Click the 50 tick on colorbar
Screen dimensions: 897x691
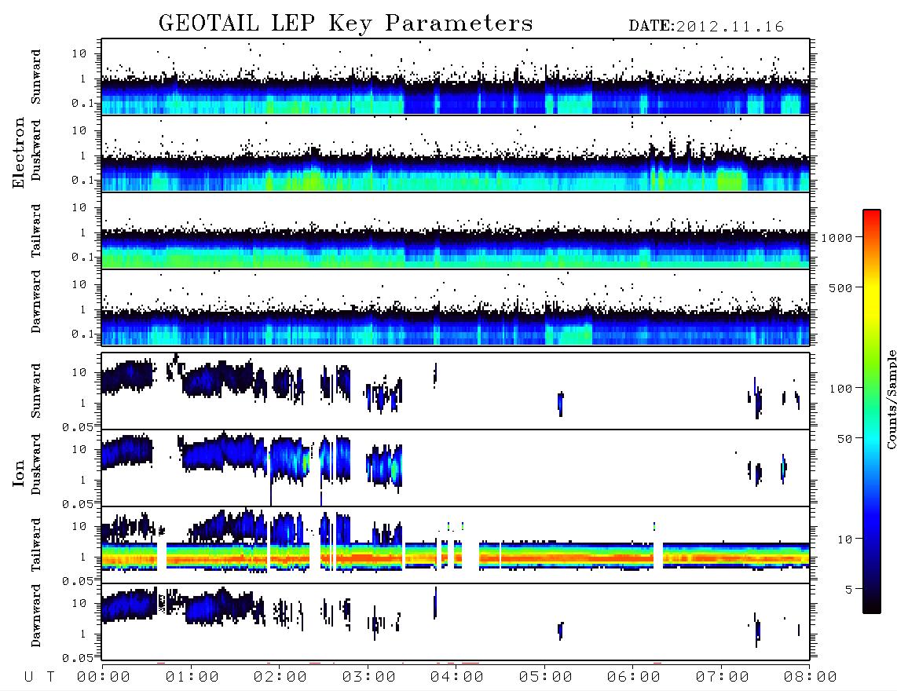click(844, 439)
